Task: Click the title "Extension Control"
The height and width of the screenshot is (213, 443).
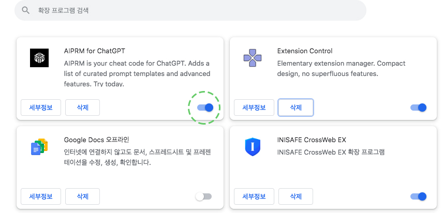Action: tap(305, 51)
